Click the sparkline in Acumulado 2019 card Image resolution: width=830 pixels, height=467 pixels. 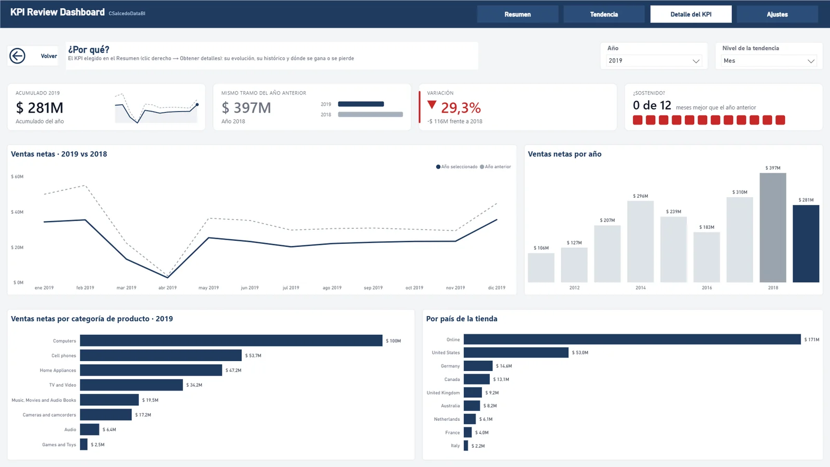157,108
